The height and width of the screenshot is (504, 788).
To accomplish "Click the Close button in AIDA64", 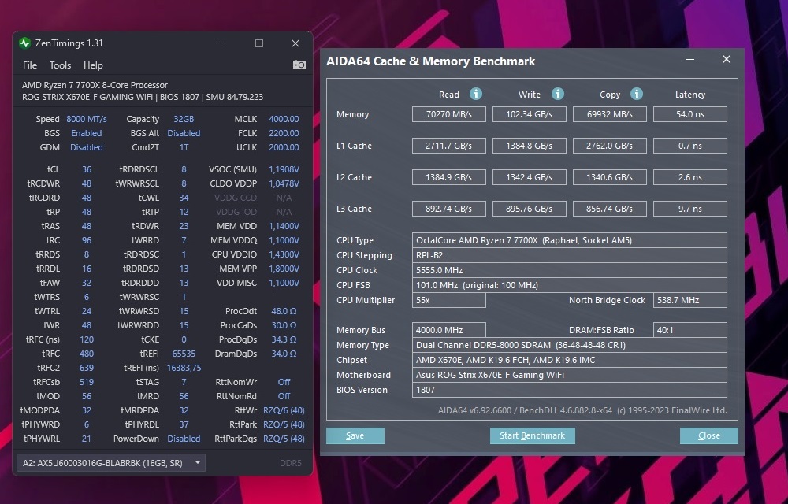I will (x=708, y=435).
